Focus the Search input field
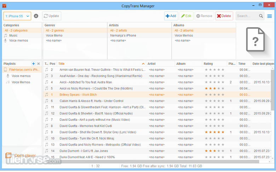This screenshot has height=172, width=276. (x=247, y=16)
